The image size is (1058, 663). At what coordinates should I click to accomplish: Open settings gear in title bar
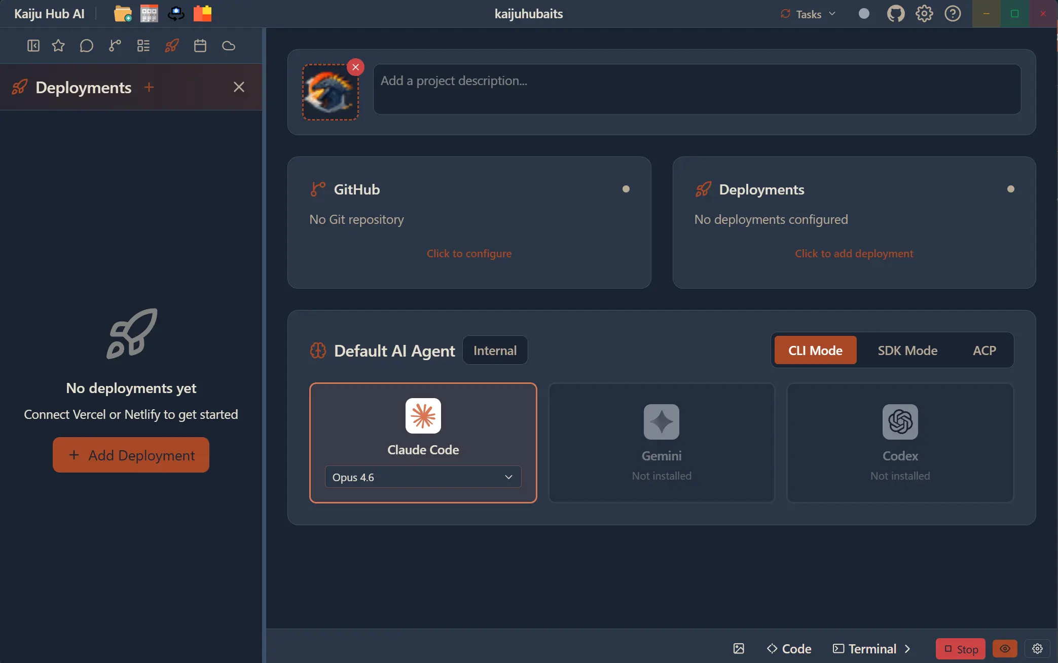tap(924, 14)
